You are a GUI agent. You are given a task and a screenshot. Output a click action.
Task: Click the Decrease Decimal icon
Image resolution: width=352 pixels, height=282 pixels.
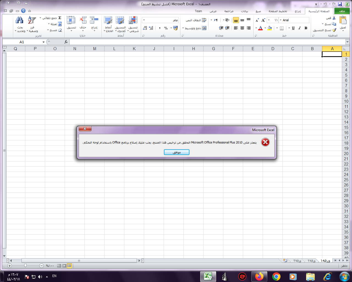(x=145, y=28)
